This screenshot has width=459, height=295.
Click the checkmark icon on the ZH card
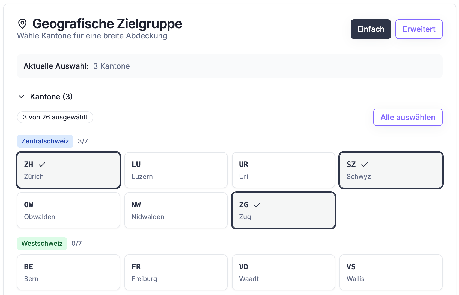42,164
